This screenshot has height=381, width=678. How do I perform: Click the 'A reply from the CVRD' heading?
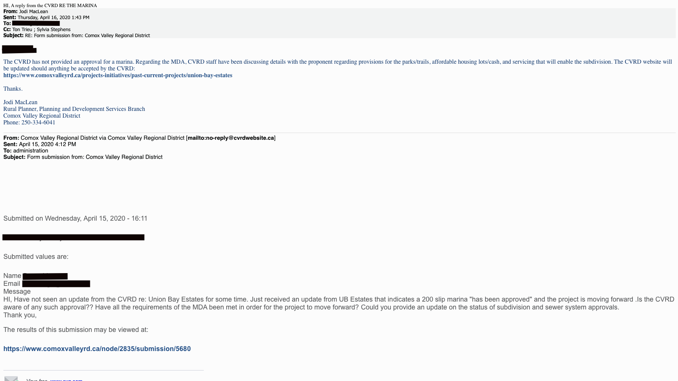pos(50,6)
